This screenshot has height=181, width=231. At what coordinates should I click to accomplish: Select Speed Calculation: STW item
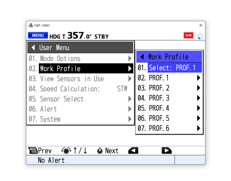[x=80, y=89]
